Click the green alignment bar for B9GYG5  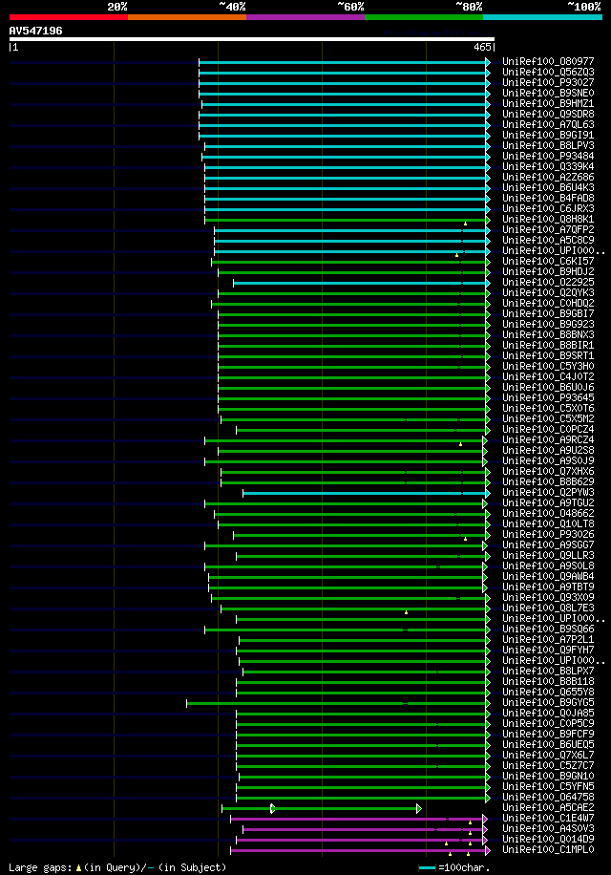point(336,704)
